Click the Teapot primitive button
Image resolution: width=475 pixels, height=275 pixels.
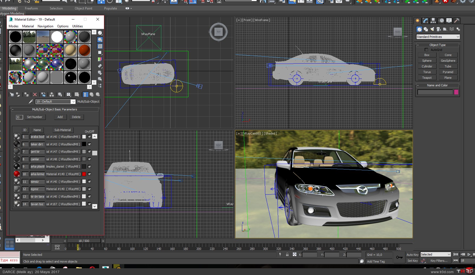[x=427, y=78]
